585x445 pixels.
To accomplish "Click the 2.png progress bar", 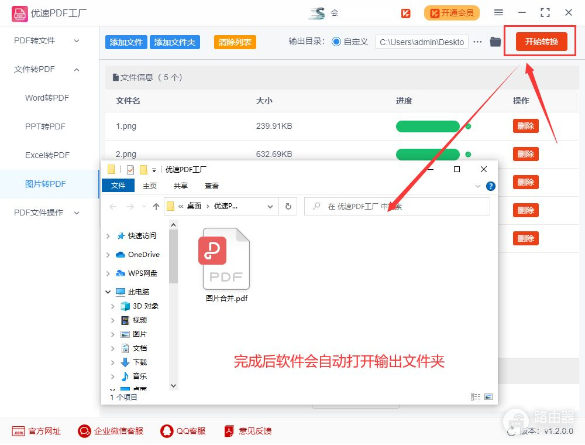I will pos(428,155).
